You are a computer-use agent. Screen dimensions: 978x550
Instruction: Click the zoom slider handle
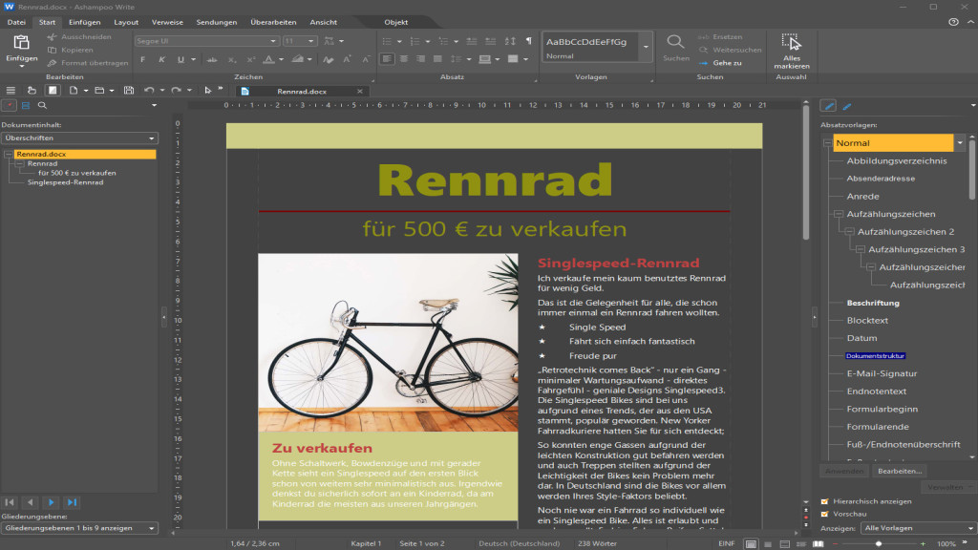coord(880,543)
